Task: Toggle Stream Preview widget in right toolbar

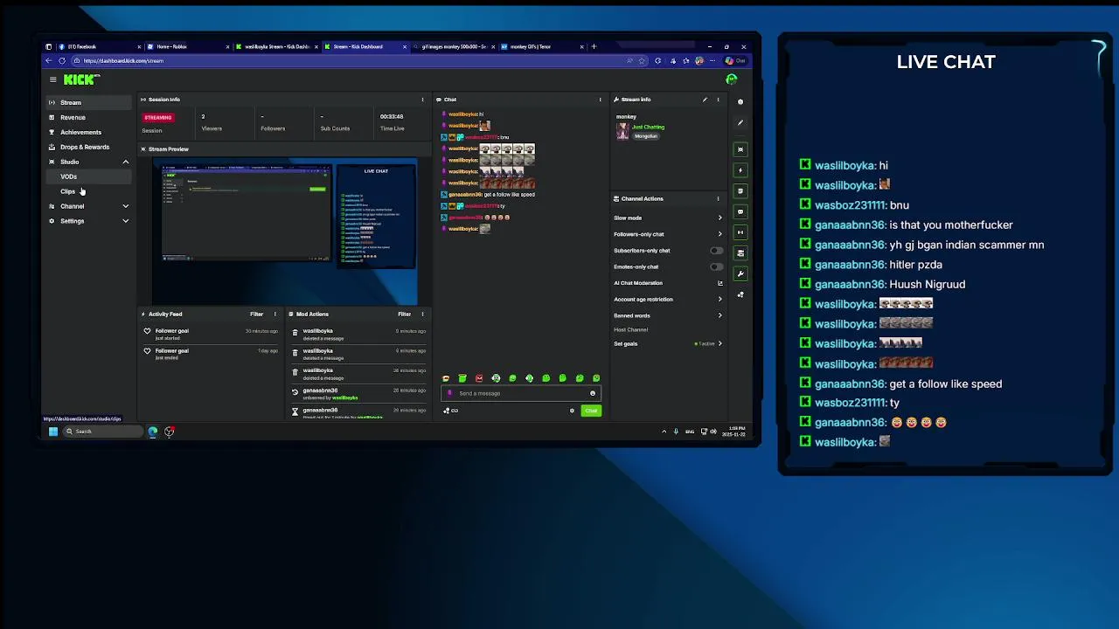Action: 740,149
